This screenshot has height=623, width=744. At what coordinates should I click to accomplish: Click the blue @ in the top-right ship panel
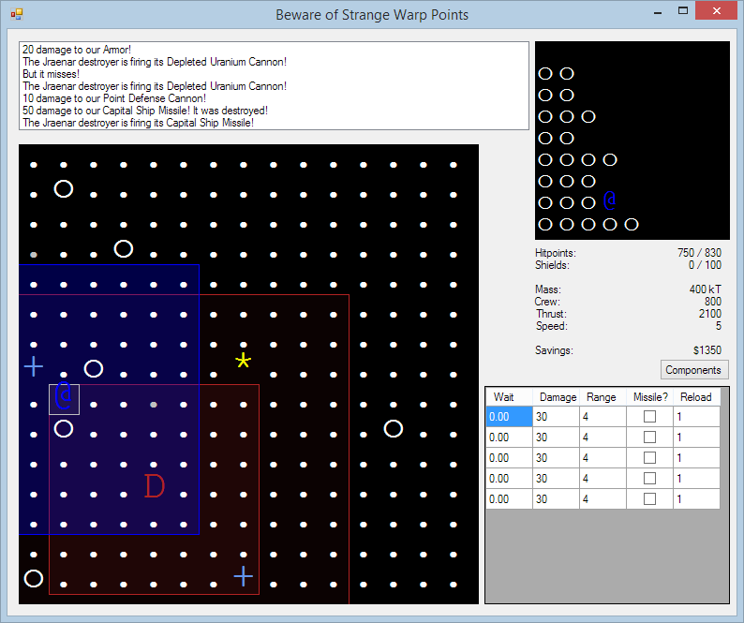[609, 200]
